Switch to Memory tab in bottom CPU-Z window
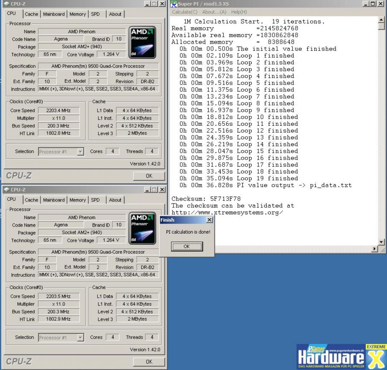Viewport: 387px width, 370px height. 77,200
